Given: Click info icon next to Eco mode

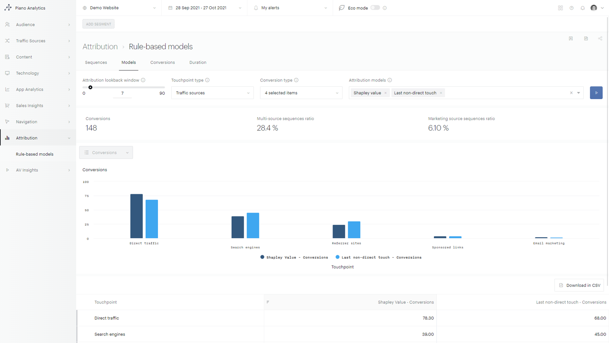Looking at the screenshot, I should pos(385,8).
